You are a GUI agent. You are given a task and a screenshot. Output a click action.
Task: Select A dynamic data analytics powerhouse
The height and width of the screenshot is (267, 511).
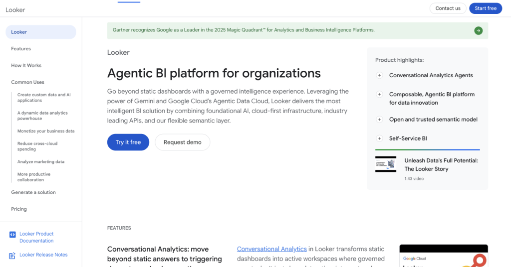pyautogui.click(x=42, y=116)
